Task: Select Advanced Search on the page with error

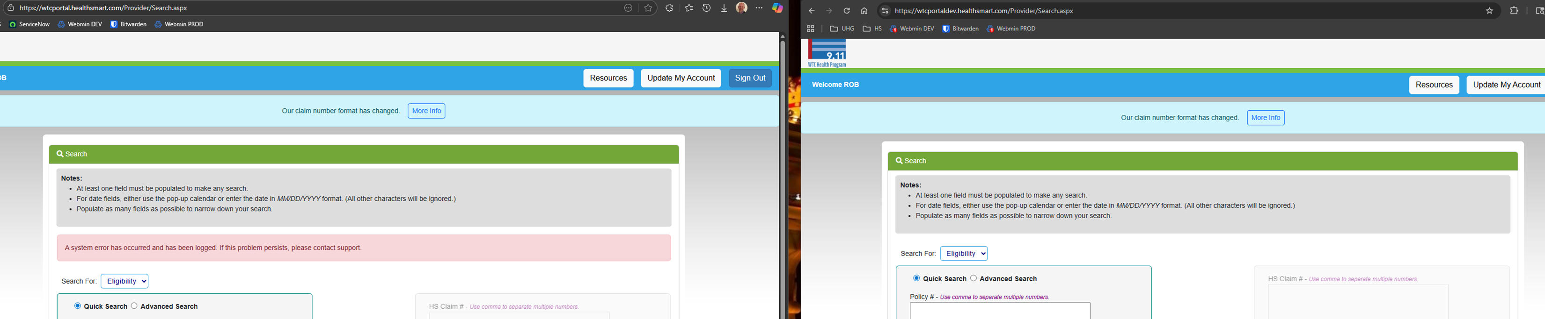Action: [x=134, y=306]
